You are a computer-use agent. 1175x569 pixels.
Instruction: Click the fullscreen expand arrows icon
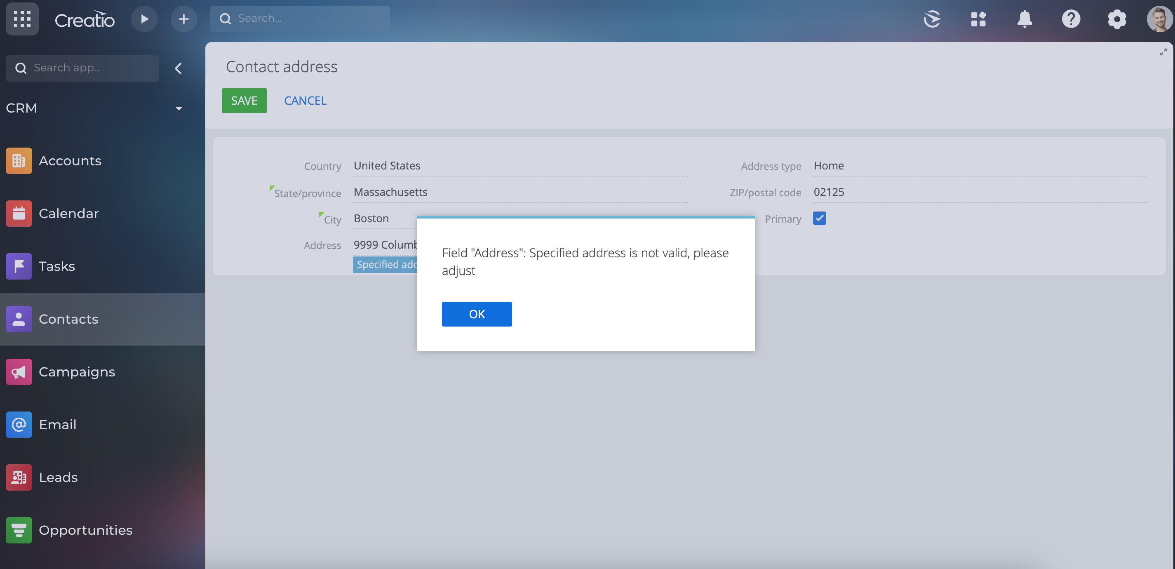click(1163, 52)
